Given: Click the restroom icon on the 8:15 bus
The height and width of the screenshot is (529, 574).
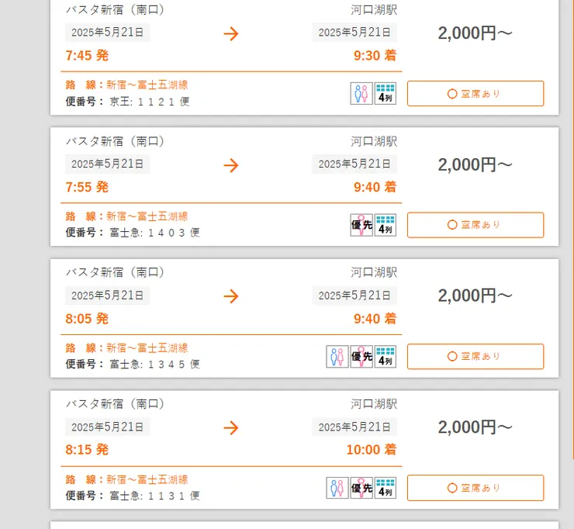Looking at the screenshot, I should tap(337, 488).
